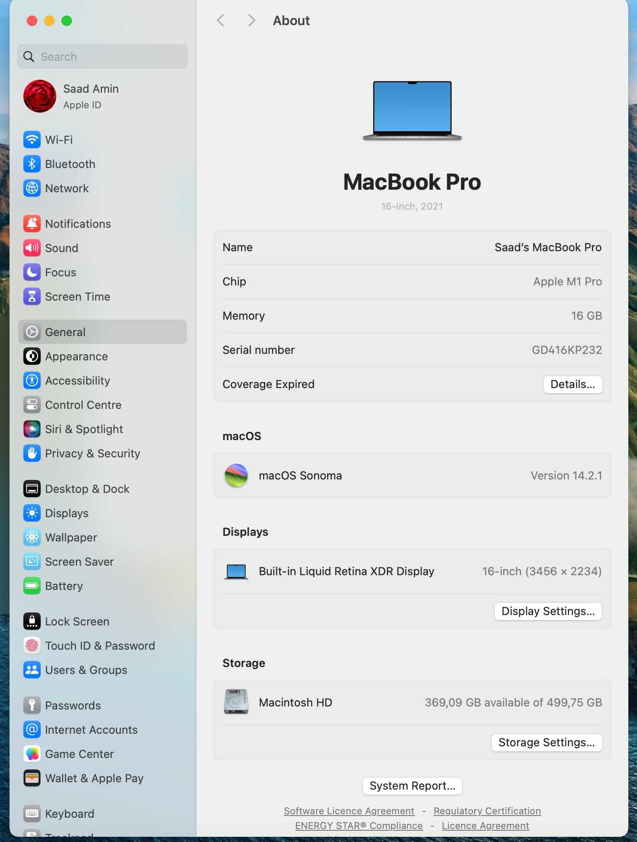Open Screen Time hourglass icon
The image size is (637, 842).
point(32,297)
